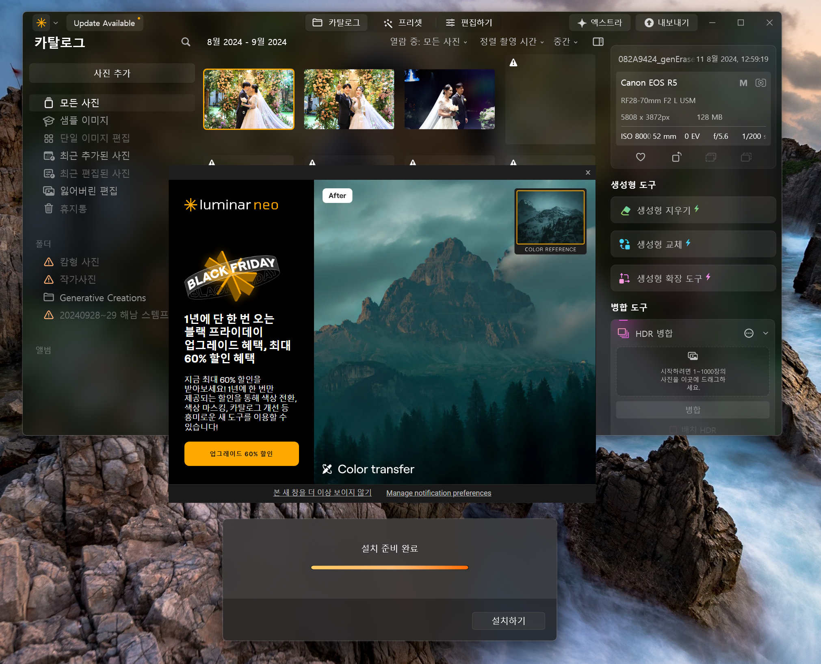Toggle the right side panel layout icon

pyautogui.click(x=598, y=42)
